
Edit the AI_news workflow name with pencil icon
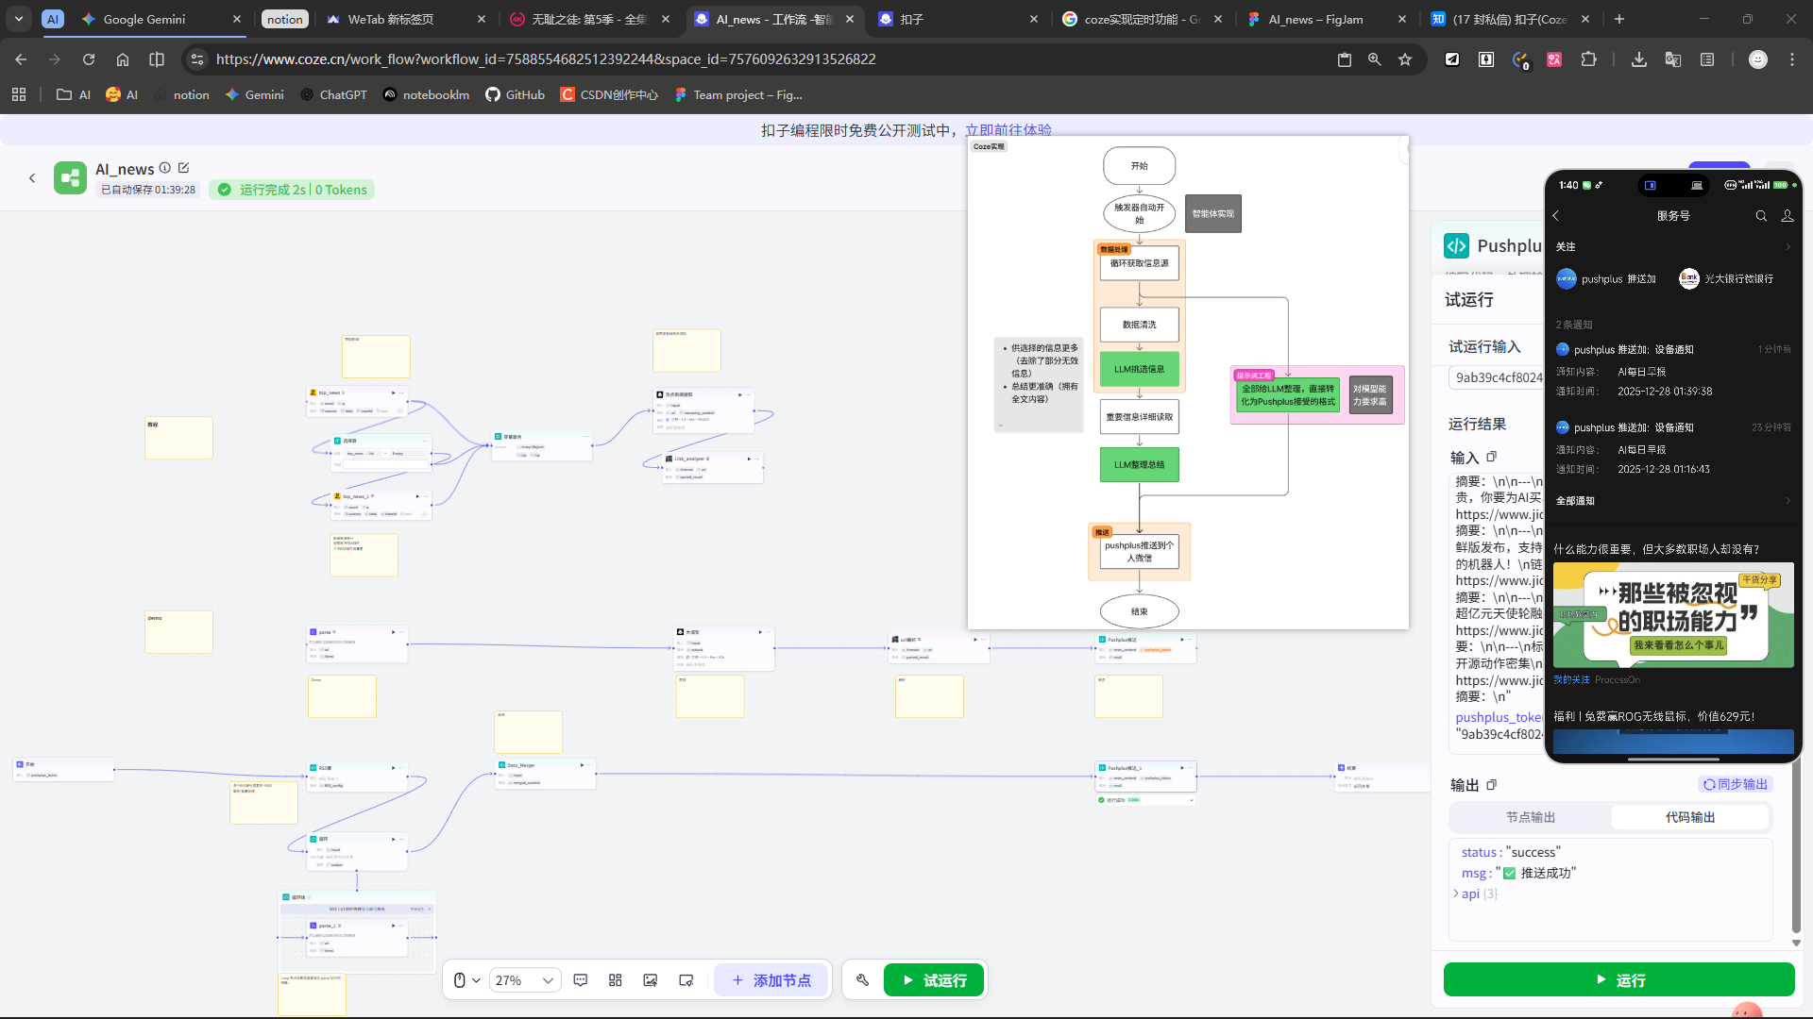pos(184,168)
